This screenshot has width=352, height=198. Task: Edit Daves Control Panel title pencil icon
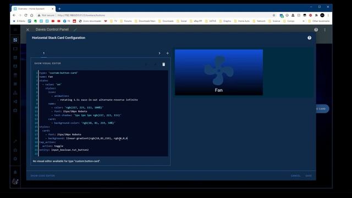(75, 30)
